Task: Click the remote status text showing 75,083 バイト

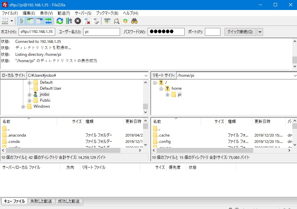Action: point(201,157)
